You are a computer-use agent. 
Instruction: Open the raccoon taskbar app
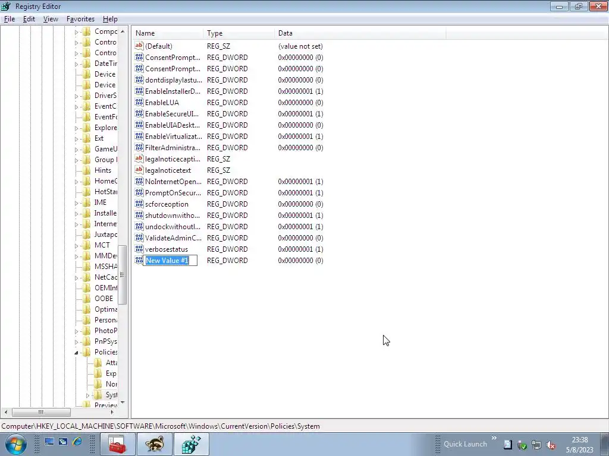coord(155,444)
